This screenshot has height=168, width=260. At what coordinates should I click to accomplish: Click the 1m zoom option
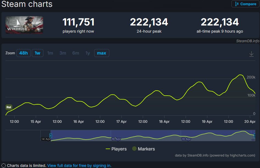point(50,53)
